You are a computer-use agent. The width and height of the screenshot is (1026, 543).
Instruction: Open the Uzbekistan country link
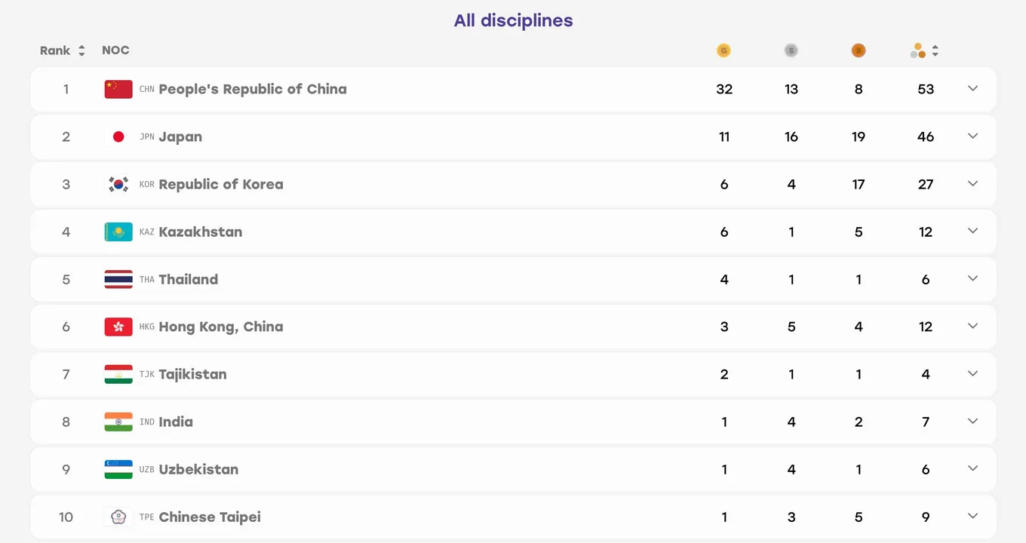[x=198, y=469]
